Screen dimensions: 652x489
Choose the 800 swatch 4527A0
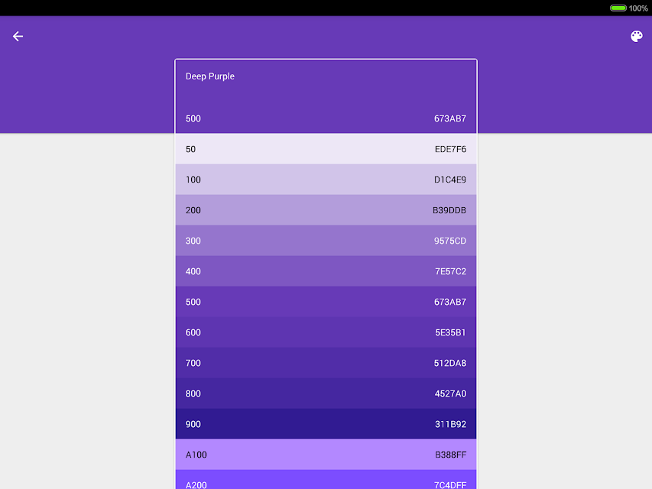pos(326,393)
